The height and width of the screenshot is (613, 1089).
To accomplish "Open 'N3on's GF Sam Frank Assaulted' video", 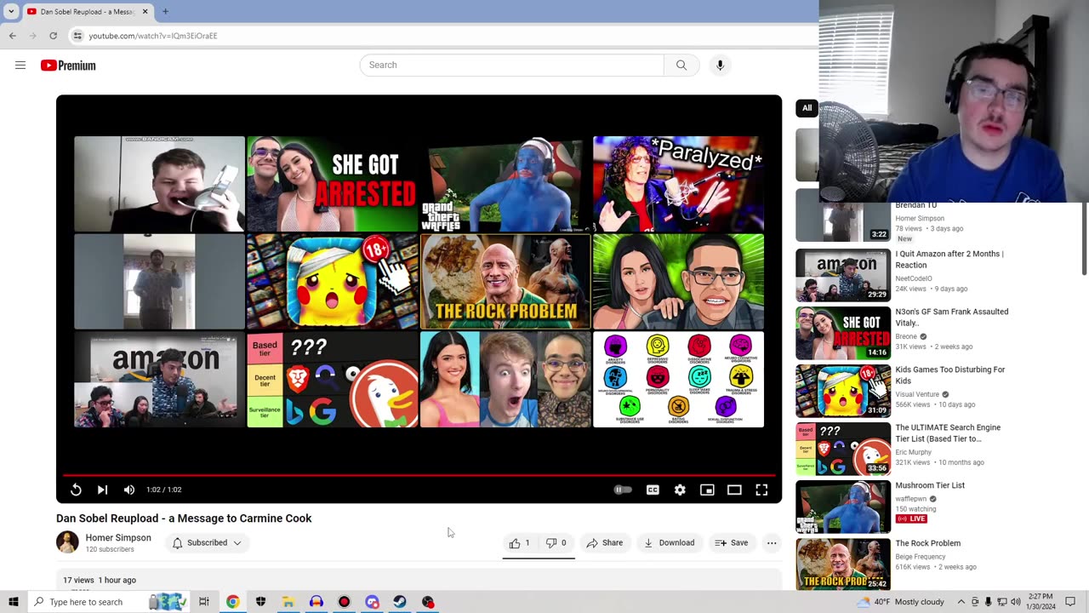I will tap(952, 317).
